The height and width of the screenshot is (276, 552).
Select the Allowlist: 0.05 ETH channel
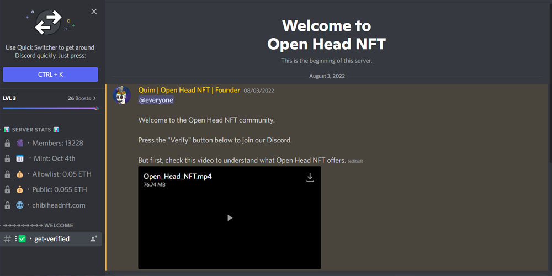pyautogui.click(x=51, y=174)
